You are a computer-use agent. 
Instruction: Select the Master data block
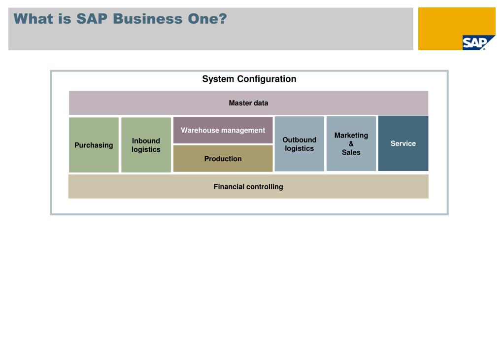pos(248,103)
